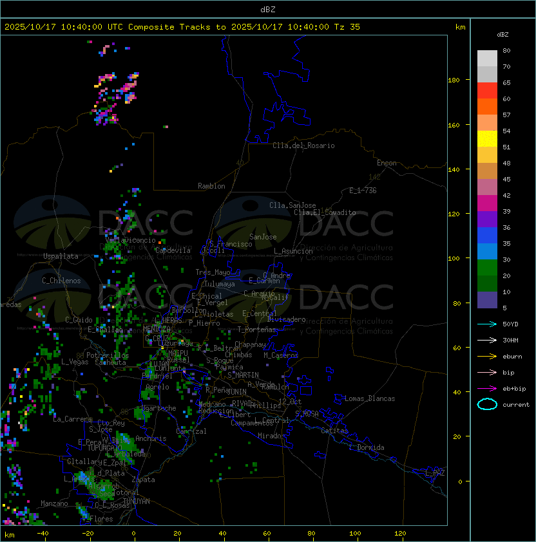Click the 'Clla.SanJose' map label

292,205
